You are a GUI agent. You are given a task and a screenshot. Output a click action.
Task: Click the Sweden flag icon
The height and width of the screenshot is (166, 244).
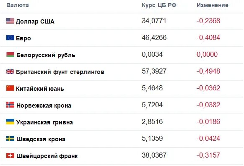point(10,139)
